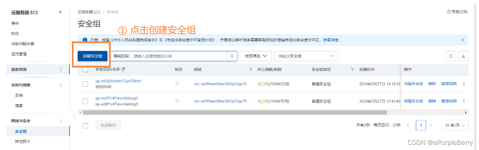Open 标签 in the sidebar
Image resolution: width=479 pixels, height=150 pixels.
[x=15, y=34]
